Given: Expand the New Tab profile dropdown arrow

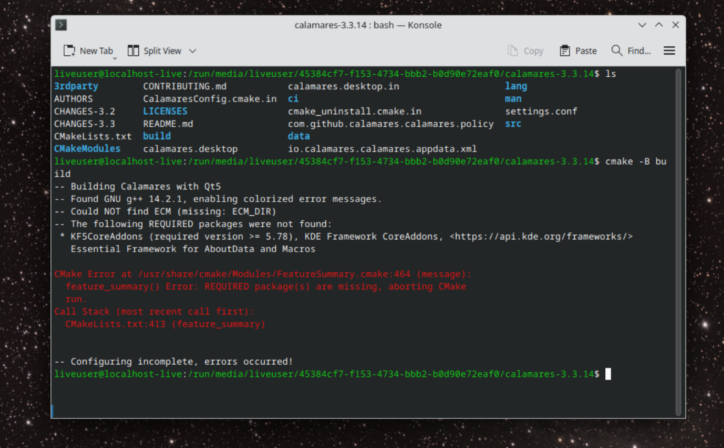Looking at the screenshot, I should (115, 58).
